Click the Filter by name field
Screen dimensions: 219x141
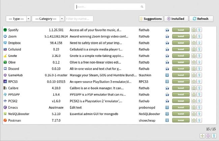[79, 19]
